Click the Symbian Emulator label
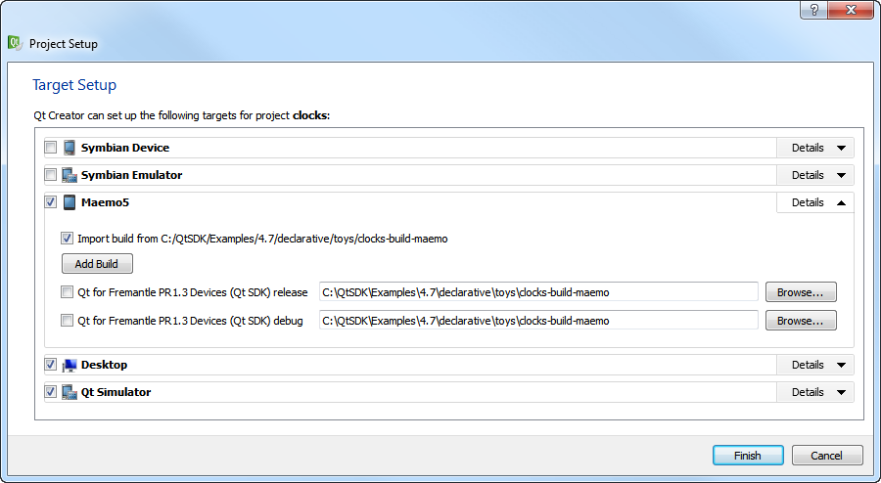This screenshot has width=881, height=483. click(x=131, y=175)
